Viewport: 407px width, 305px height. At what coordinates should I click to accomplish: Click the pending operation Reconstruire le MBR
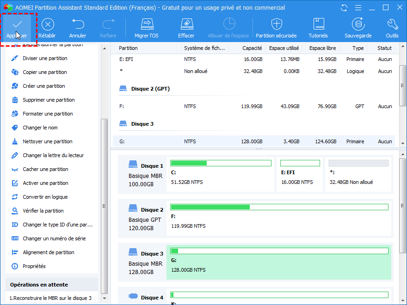click(x=51, y=298)
